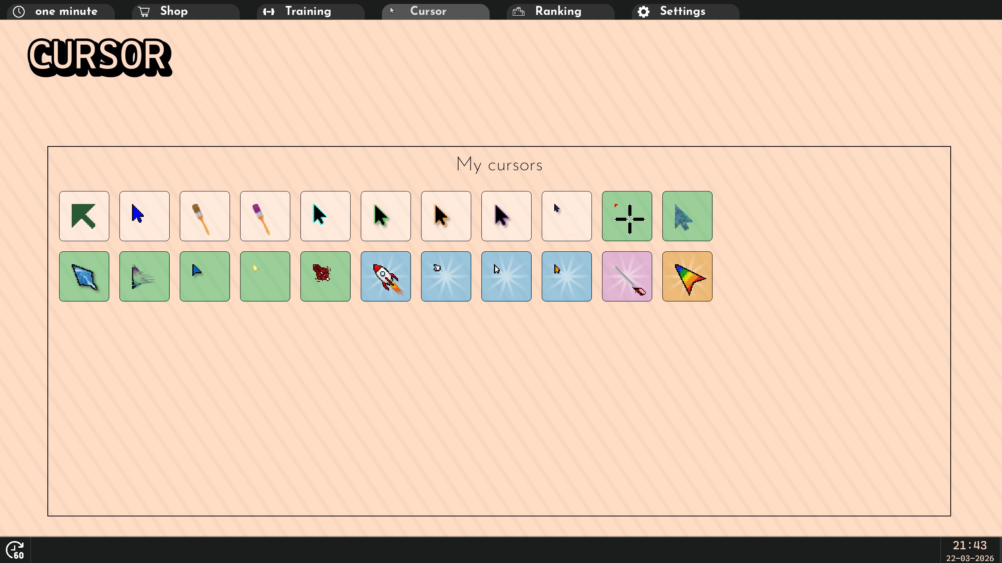The width and height of the screenshot is (1002, 563).
Task: Choose the brown paintbrush cursor
Action: pyautogui.click(x=204, y=216)
